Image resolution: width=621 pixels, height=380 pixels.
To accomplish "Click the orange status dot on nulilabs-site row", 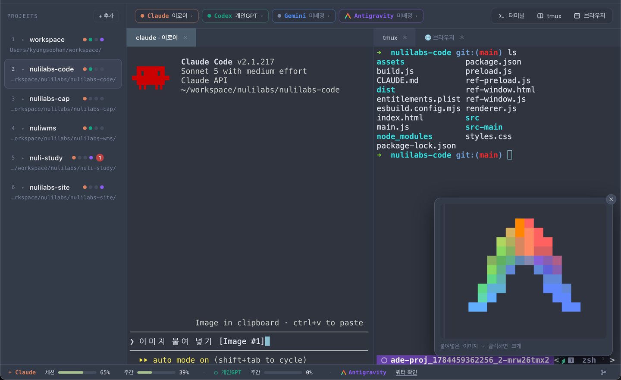I will click(x=85, y=187).
